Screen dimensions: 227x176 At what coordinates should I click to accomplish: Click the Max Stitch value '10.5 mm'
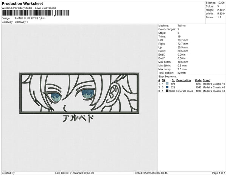coord(183,62)
